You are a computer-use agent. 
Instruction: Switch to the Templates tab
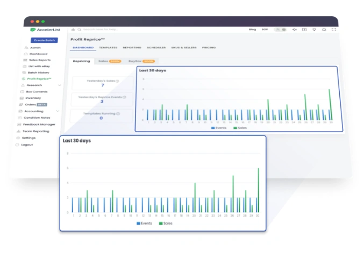click(x=108, y=47)
